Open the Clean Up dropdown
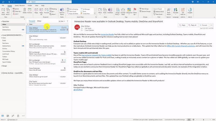The width and height of the screenshot is (216, 121). coord(17,11)
